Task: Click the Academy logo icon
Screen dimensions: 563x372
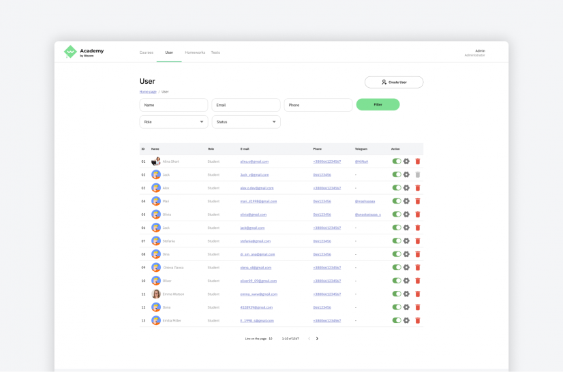Action: (x=70, y=52)
